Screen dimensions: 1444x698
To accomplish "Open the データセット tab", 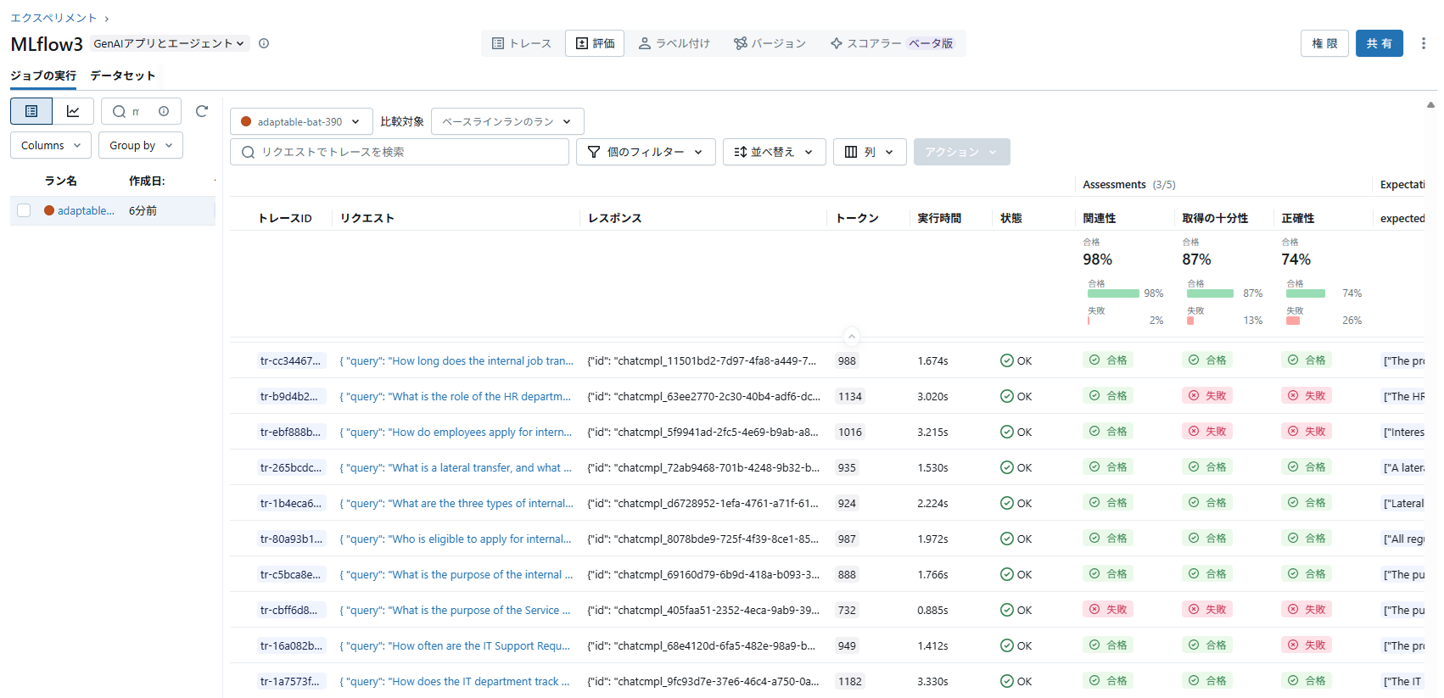I will [x=123, y=75].
